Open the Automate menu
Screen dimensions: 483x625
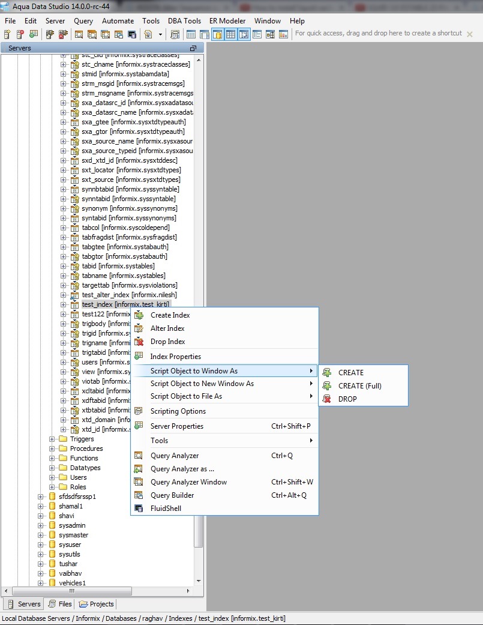click(118, 21)
